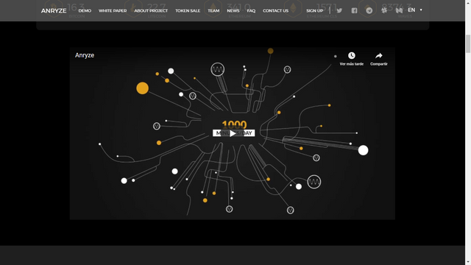Click the Compartir share arrow icon
Screen dimensions: 471x265
tap(379, 56)
